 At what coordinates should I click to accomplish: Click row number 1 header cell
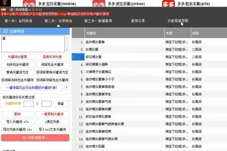78,42
